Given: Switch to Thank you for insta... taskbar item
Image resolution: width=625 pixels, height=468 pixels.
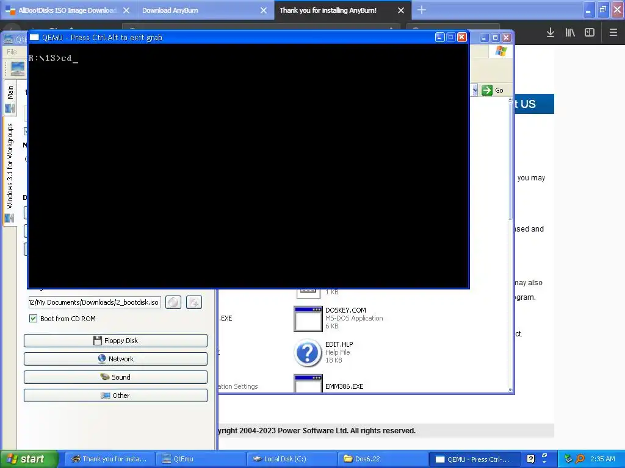Looking at the screenshot, I should pos(109,459).
